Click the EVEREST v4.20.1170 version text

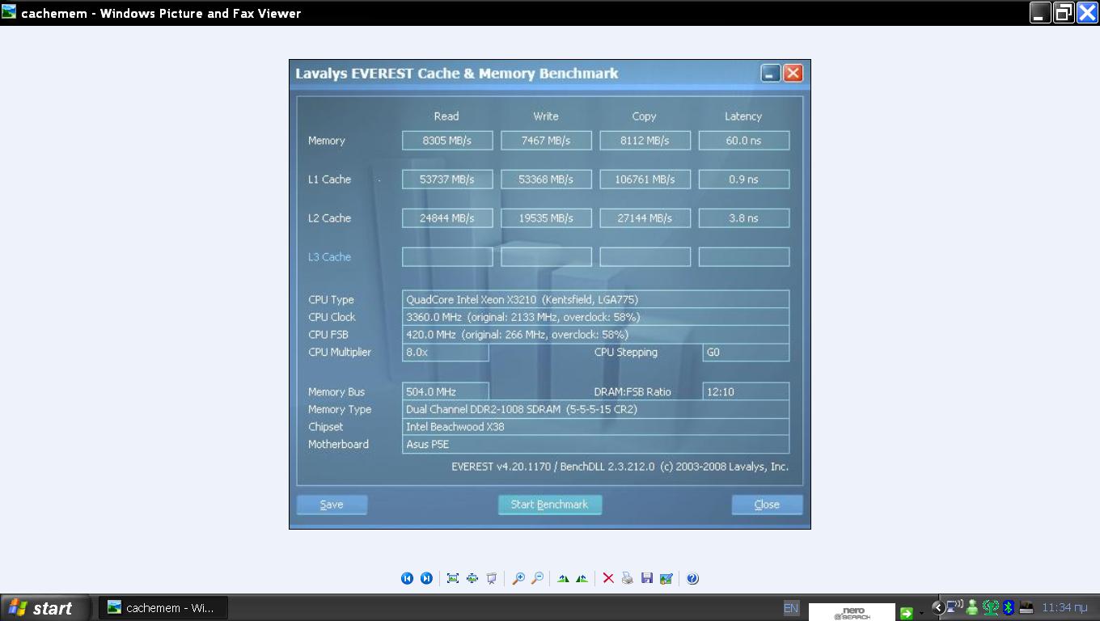(620, 467)
